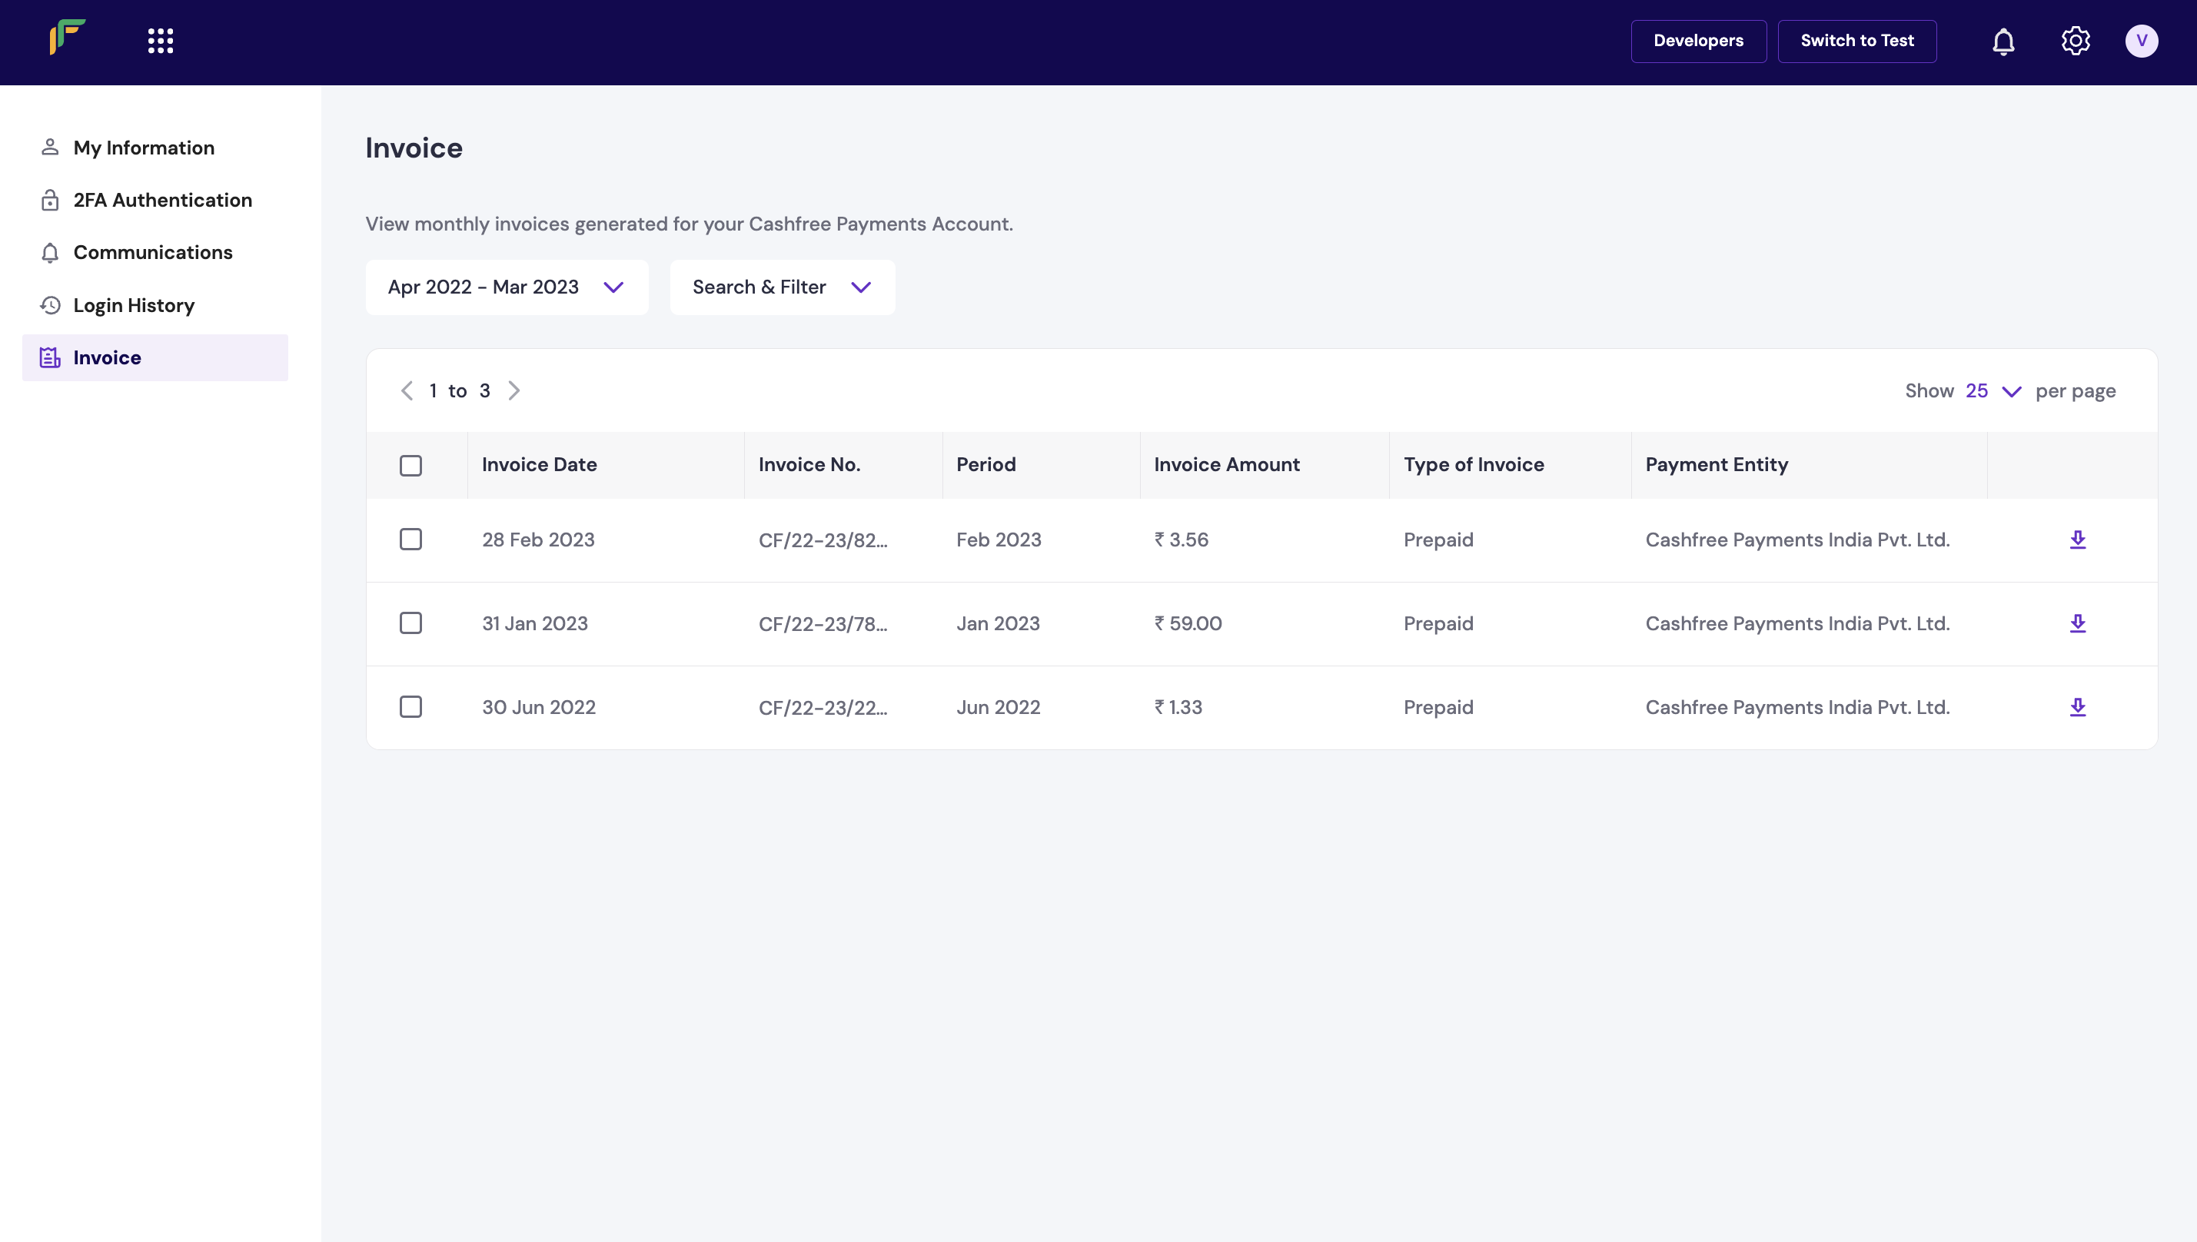Go to next page with right arrow
This screenshot has width=2197, height=1242.
pyautogui.click(x=514, y=390)
